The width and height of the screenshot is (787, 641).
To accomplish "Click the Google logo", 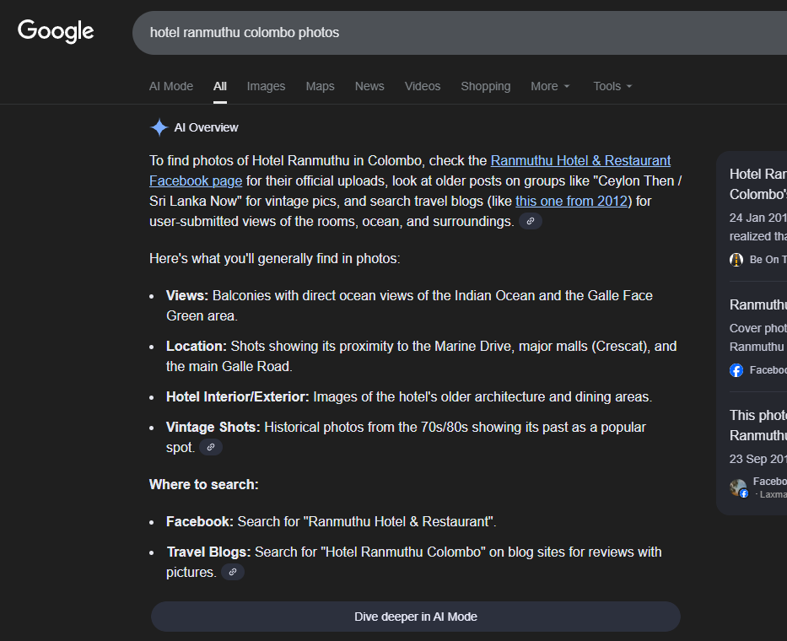I will point(56,31).
